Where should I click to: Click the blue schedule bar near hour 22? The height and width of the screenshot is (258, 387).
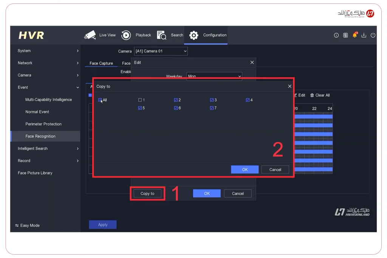pyautogui.click(x=314, y=117)
